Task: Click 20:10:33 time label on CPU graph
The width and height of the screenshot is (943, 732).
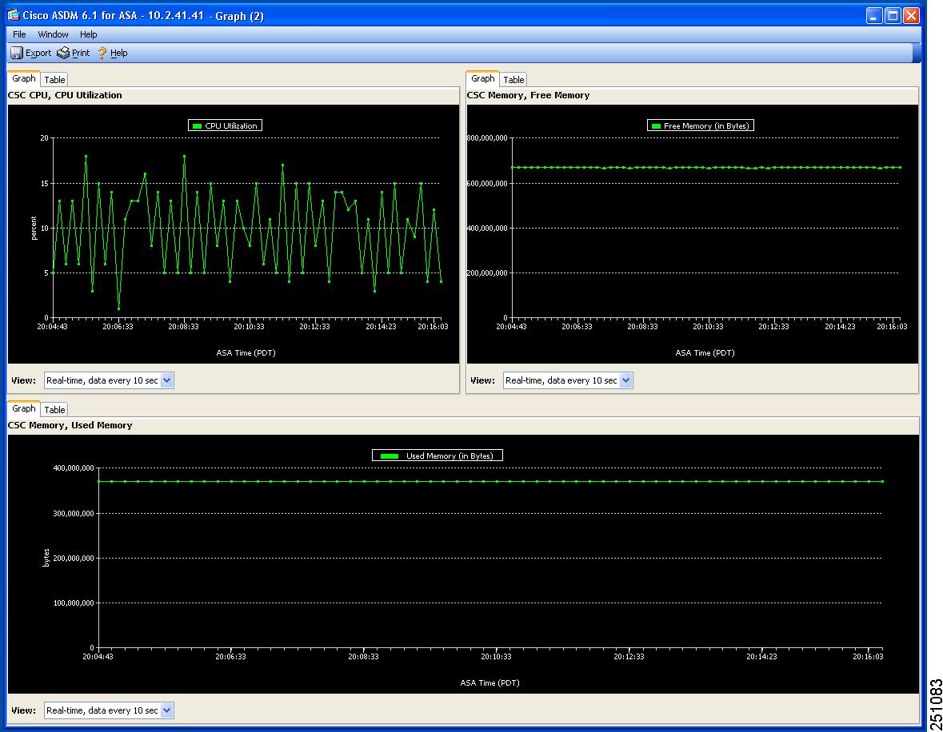Action: (249, 326)
